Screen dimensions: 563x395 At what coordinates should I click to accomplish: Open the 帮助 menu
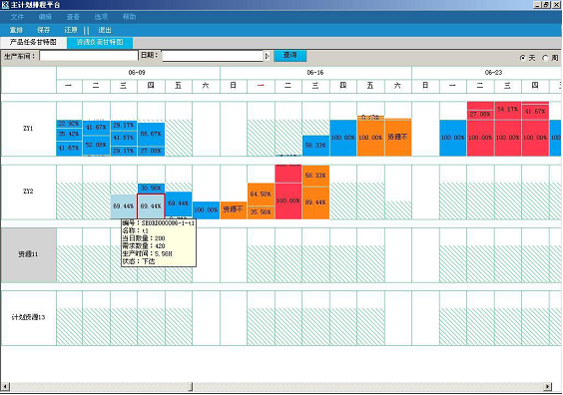pos(129,17)
